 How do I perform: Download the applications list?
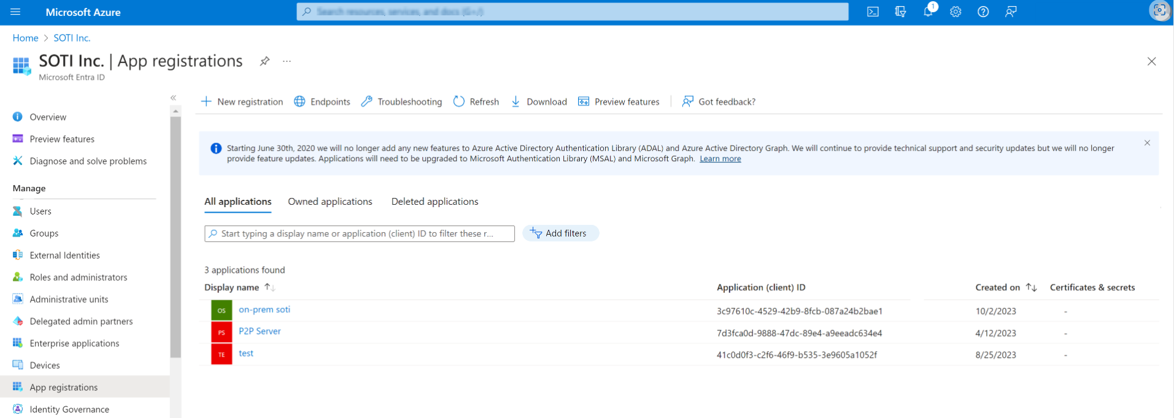coord(539,102)
